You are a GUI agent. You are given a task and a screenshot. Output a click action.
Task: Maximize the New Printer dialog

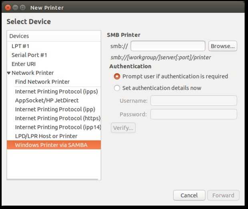pos(22,7)
